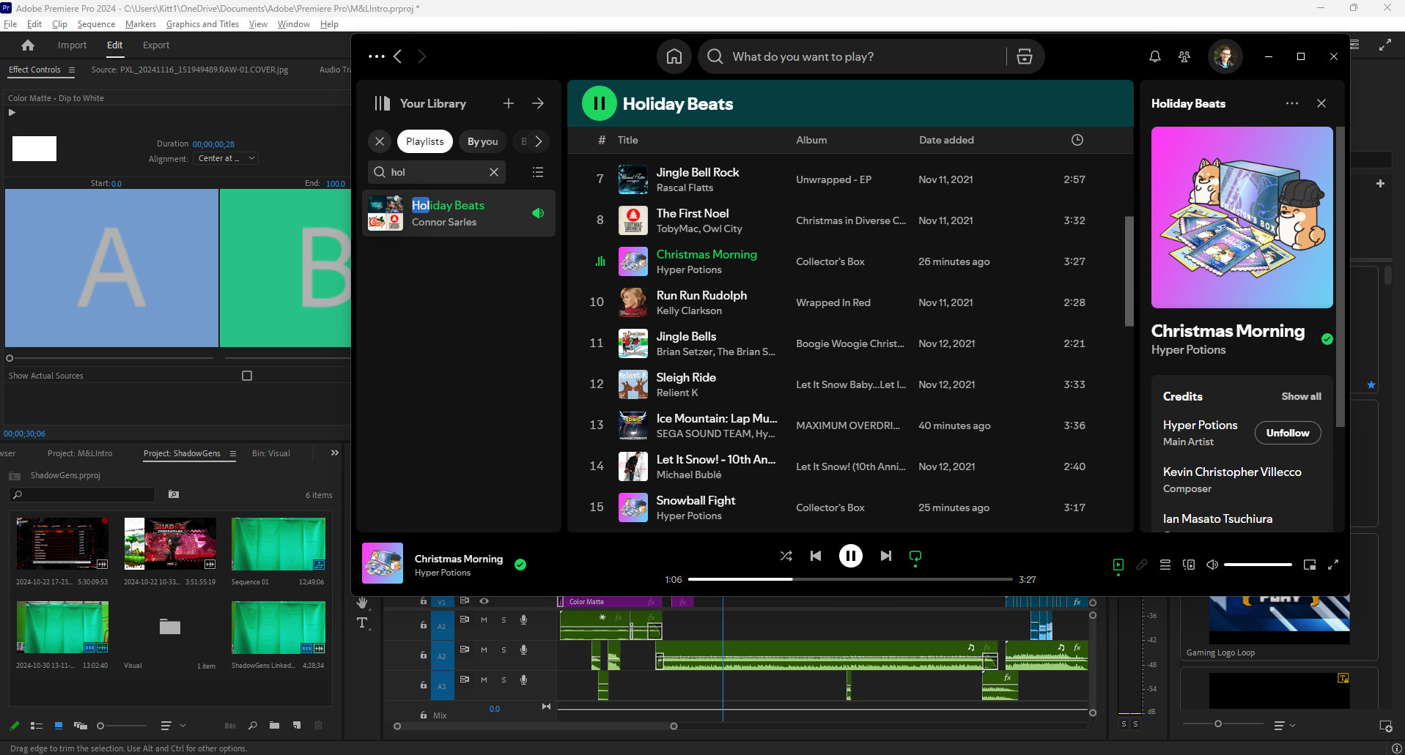Show more project panel tabs chevron
Screen dimensions: 1405x755
335,453
